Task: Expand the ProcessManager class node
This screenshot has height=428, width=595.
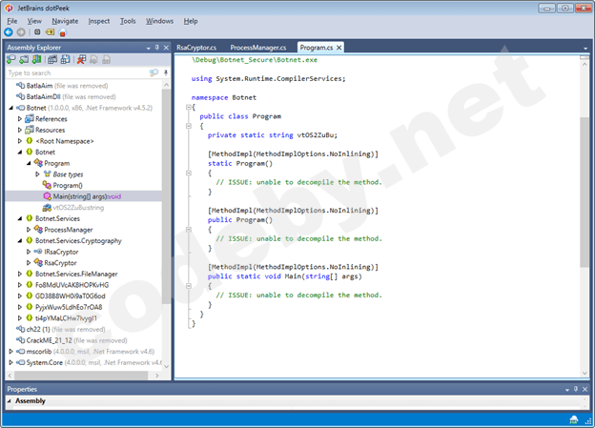Action: pyautogui.click(x=29, y=230)
